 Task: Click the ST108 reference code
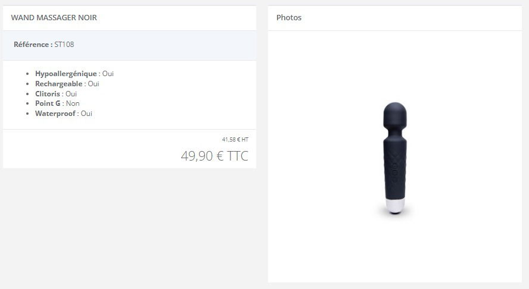64,45
